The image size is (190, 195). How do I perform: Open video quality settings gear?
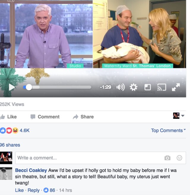coord(134,87)
